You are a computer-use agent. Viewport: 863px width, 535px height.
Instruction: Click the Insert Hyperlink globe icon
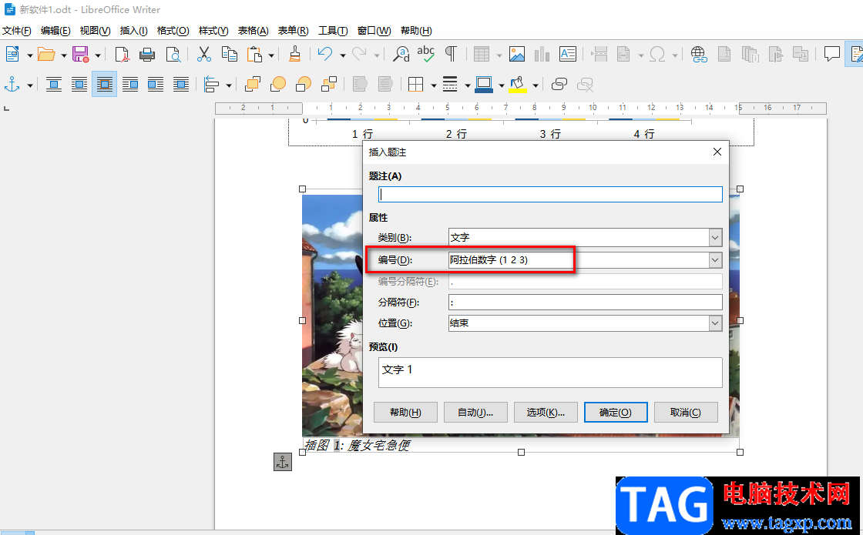point(699,55)
